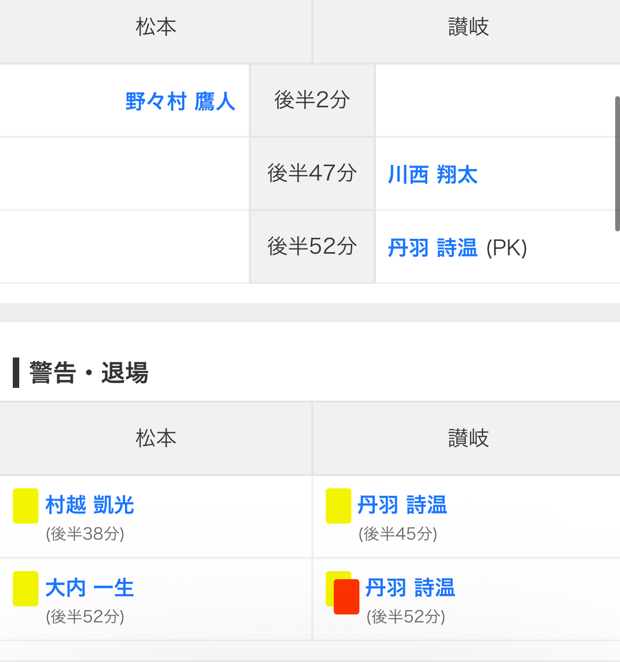
Task: Open 丹羽 詩温 link next to (PK)
Action: point(433,248)
